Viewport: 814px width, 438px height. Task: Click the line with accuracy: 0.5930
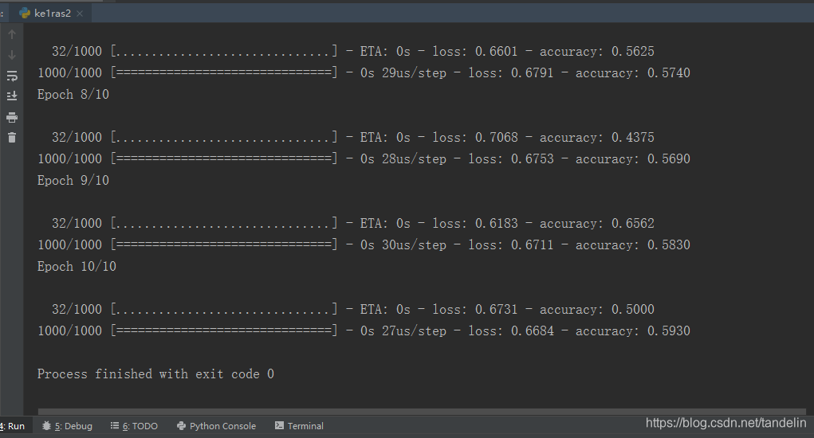pos(364,330)
